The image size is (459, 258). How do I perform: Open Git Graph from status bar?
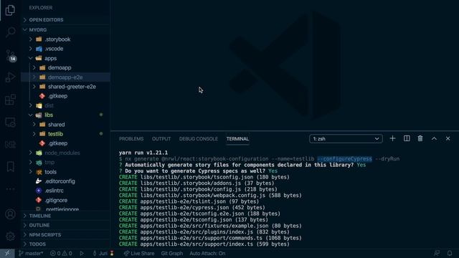pyautogui.click(x=172, y=253)
